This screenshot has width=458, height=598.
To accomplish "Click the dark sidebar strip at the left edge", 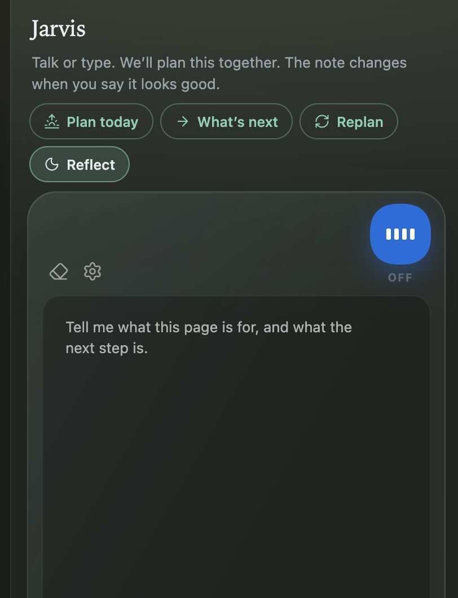I will 5,299.
